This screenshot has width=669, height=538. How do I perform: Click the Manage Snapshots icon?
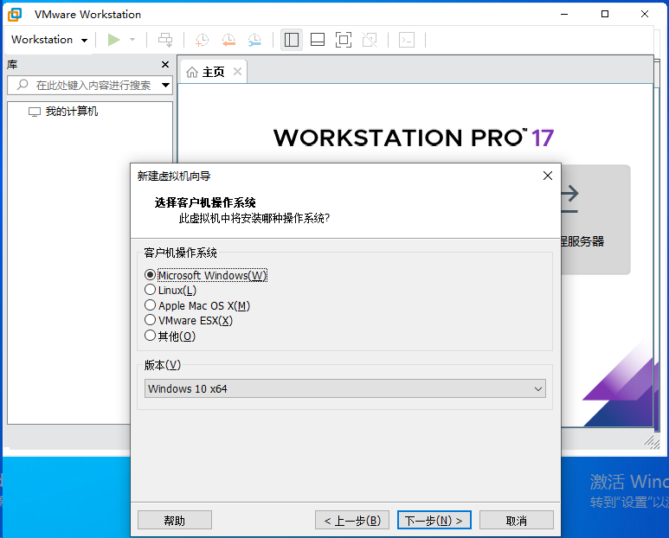tap(254, 40)
